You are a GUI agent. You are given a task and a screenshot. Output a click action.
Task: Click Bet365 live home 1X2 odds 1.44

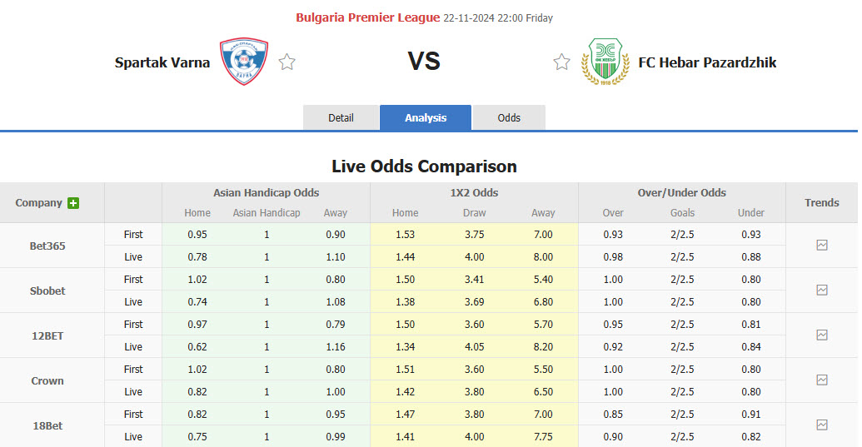[x=405, y=257]
